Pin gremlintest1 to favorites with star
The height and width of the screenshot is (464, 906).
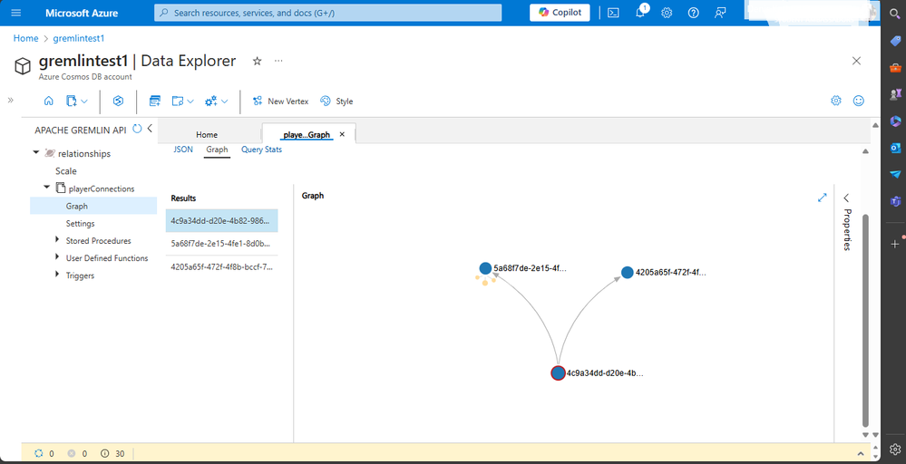pyautogui.click(x=258, y=61)
